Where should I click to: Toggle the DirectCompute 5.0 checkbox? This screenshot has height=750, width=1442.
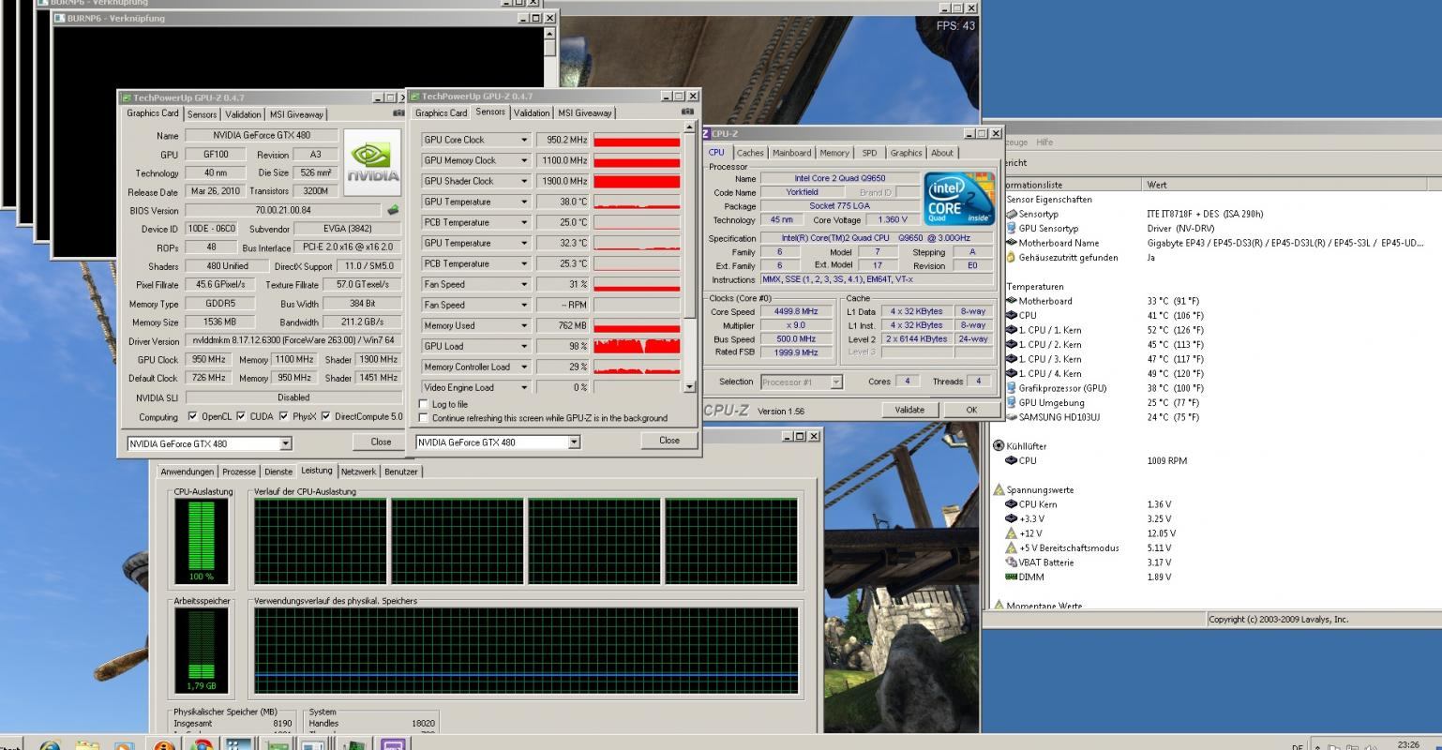[x=326, y=416]
